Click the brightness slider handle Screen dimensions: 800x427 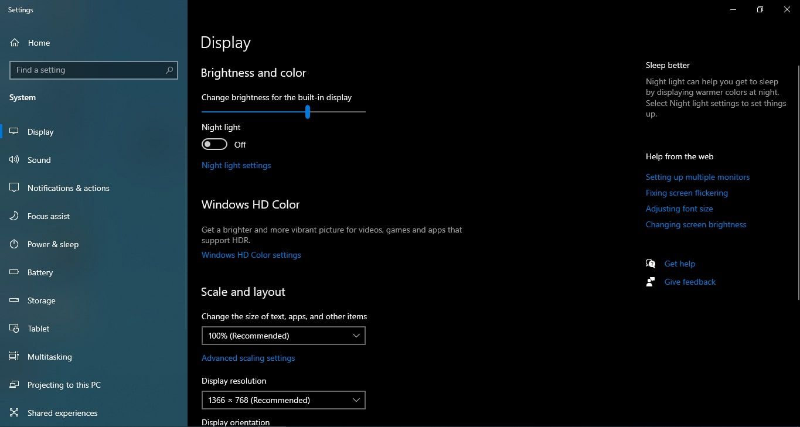pos(308,111)
